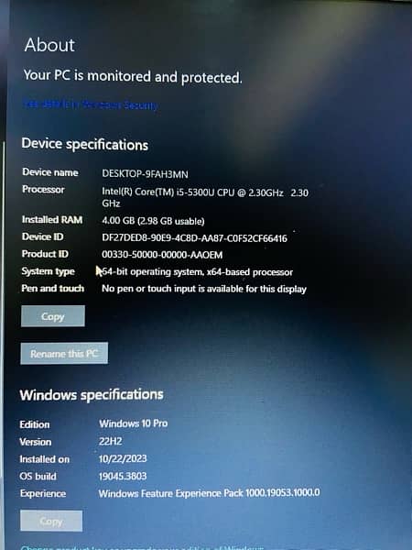Image resolution: width=412 pixels, height=550 pixels.
Task: Click the About page heading
Action: [49, 45]
